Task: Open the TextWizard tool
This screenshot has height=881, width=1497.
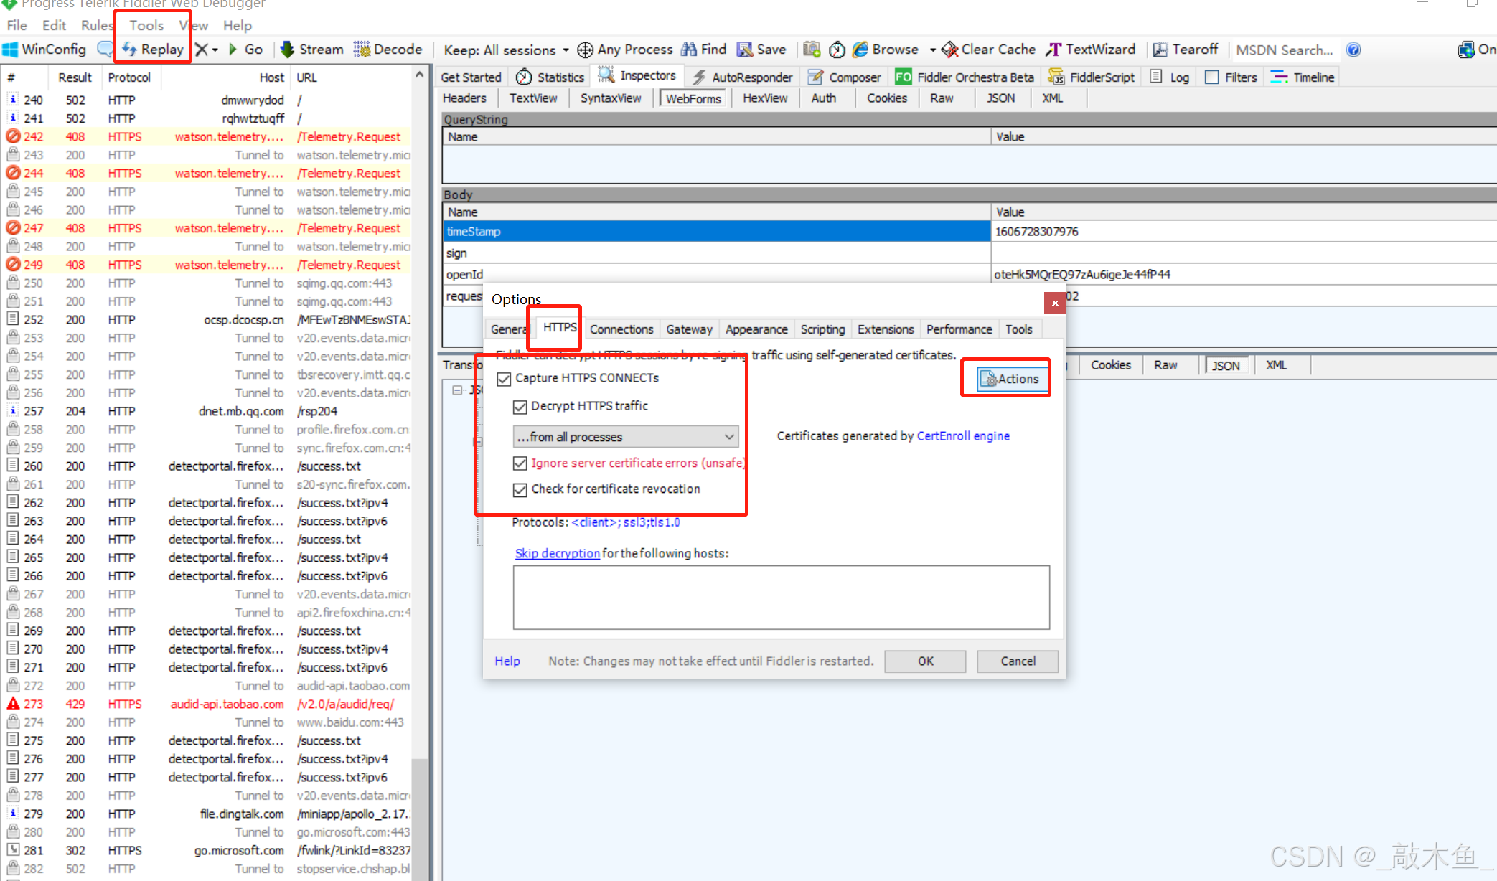Action: click(1092, 49)
